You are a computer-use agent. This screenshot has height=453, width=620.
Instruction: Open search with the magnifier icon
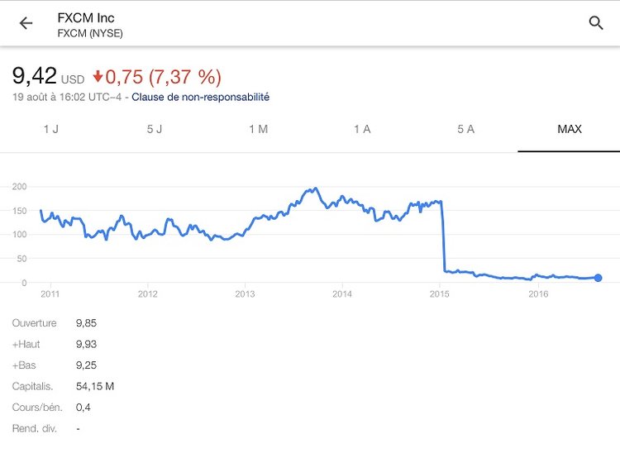point(596,23)
